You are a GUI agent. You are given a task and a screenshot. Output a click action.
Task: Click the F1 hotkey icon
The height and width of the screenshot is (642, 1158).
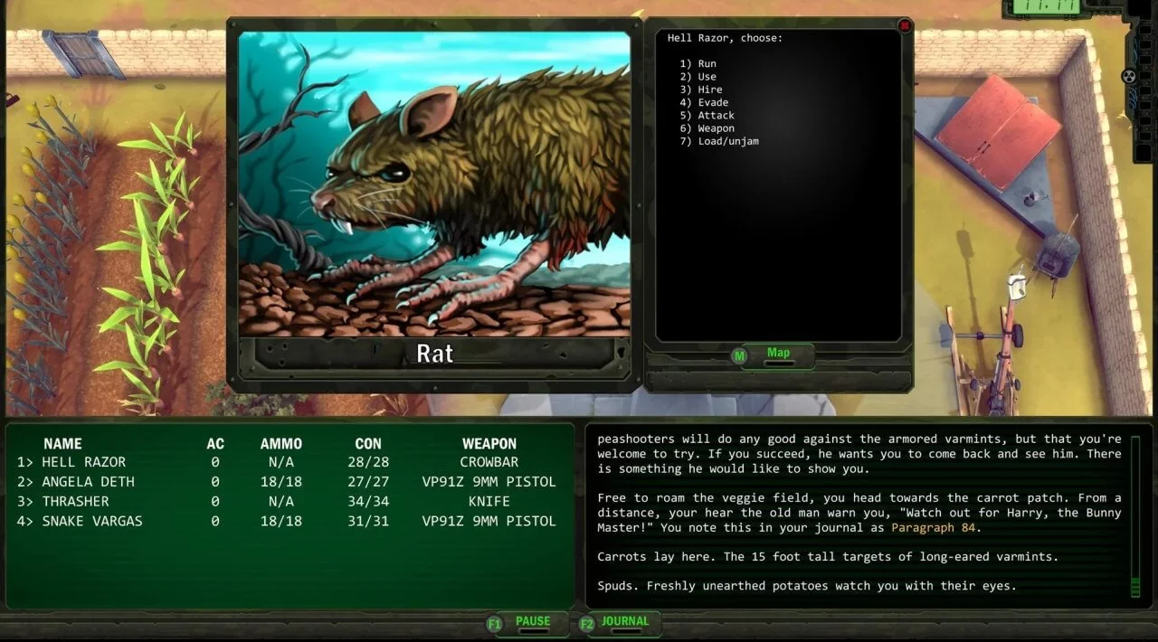[494, 624]
